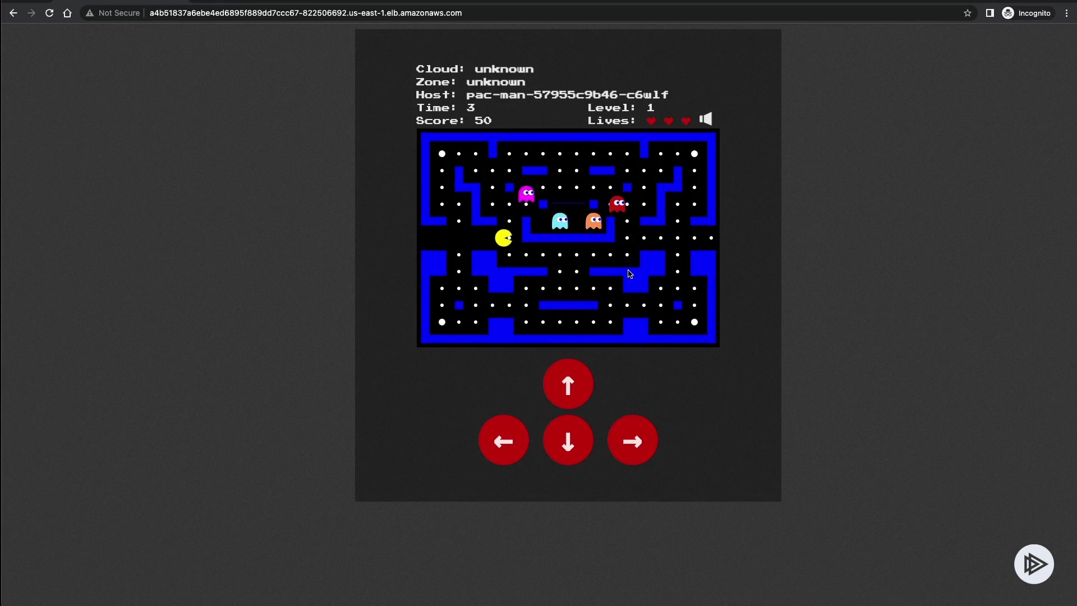Click the orange ghost in ghost pen
The width and height of the screenshot is (1077, 606).
click(593, 221)
